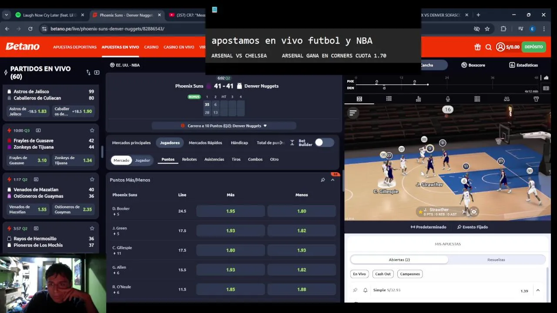Image resolution: width=557 pixels, height=313 pixels.
Task: Favorite the Venados de Mazatlan match star
Action: (x=92, y=180)
